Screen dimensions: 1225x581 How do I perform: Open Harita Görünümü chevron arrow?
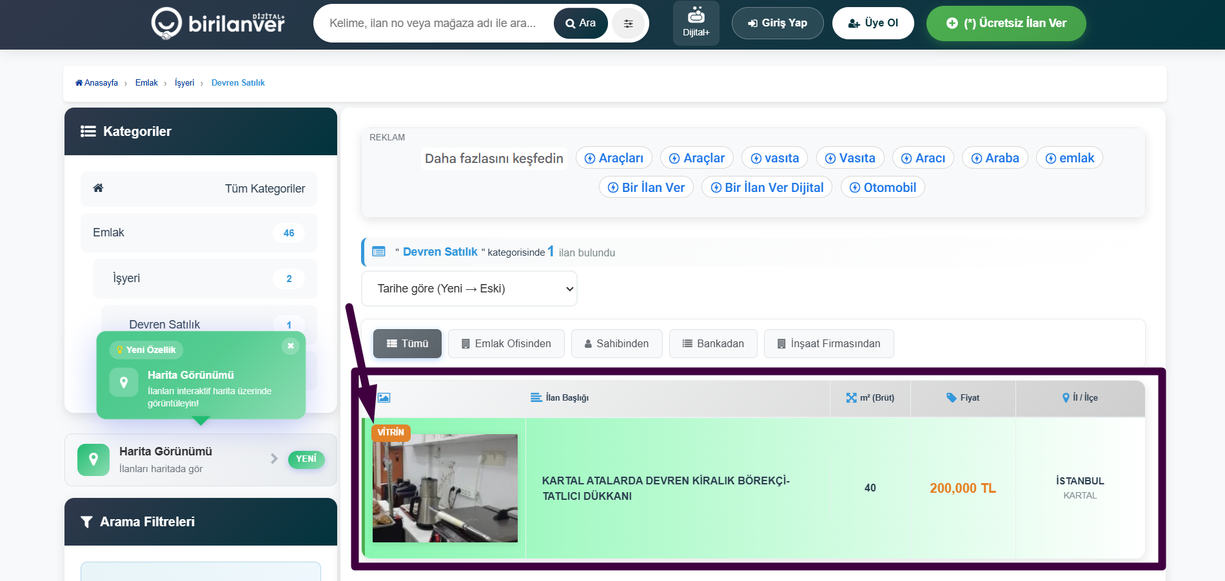(x=274, y=459)
